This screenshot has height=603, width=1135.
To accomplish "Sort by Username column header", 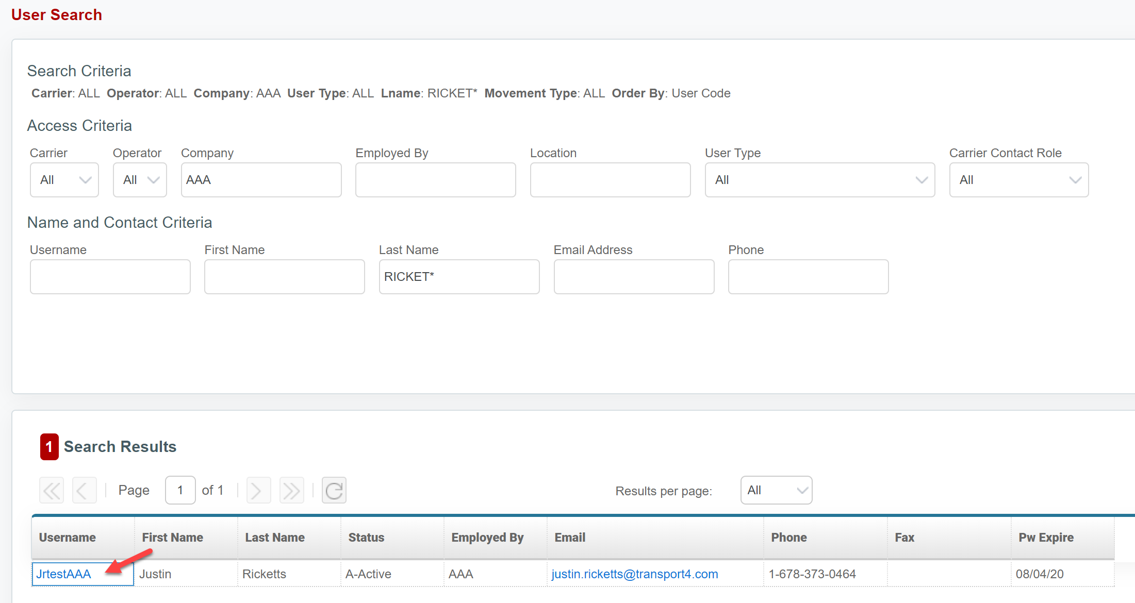I will [x=68, y=538].
